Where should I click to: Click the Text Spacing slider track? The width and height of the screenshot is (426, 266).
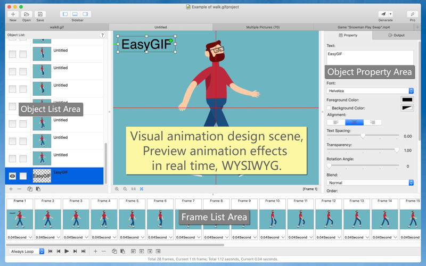[363, 136]
